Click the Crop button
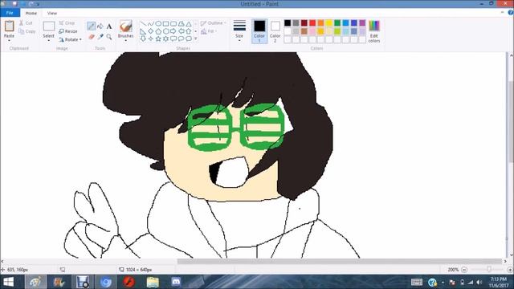Image resolution: width=514 pixels, height=289 pixels. pyautogui.click(x=67, y=23)
